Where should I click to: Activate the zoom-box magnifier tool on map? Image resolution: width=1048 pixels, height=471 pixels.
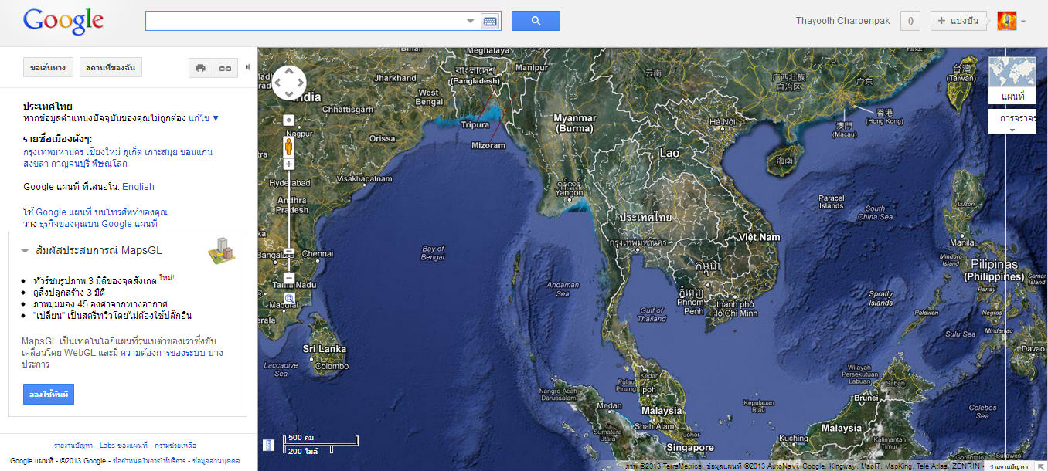(x=289, y=298)
